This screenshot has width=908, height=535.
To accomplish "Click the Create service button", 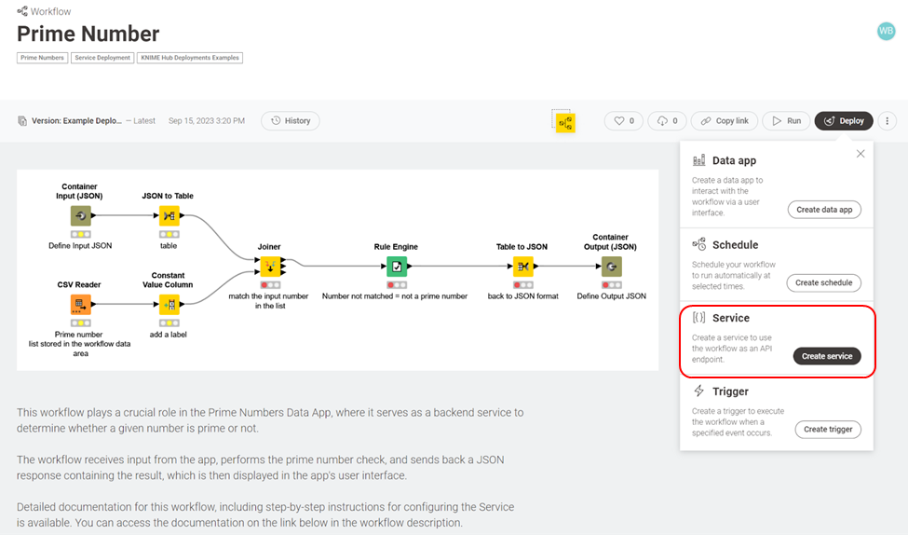I will [827, 356].
